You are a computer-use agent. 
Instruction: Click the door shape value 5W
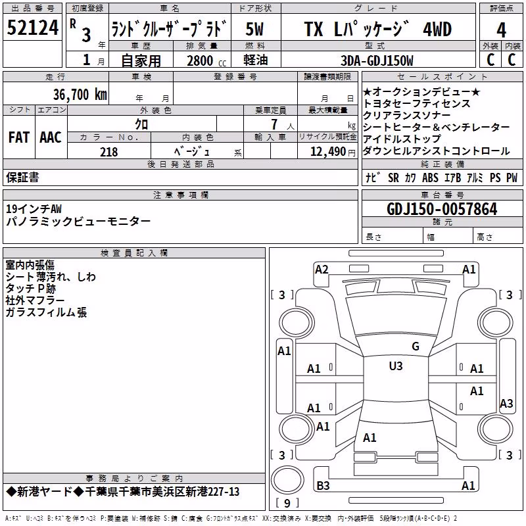(255, 29)
